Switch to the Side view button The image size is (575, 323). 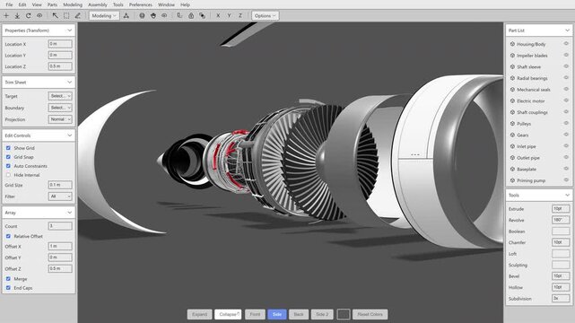277,314
